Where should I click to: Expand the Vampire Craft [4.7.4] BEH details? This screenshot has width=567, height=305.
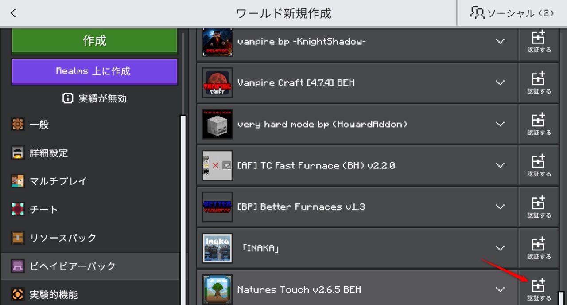tap(500, 83)
